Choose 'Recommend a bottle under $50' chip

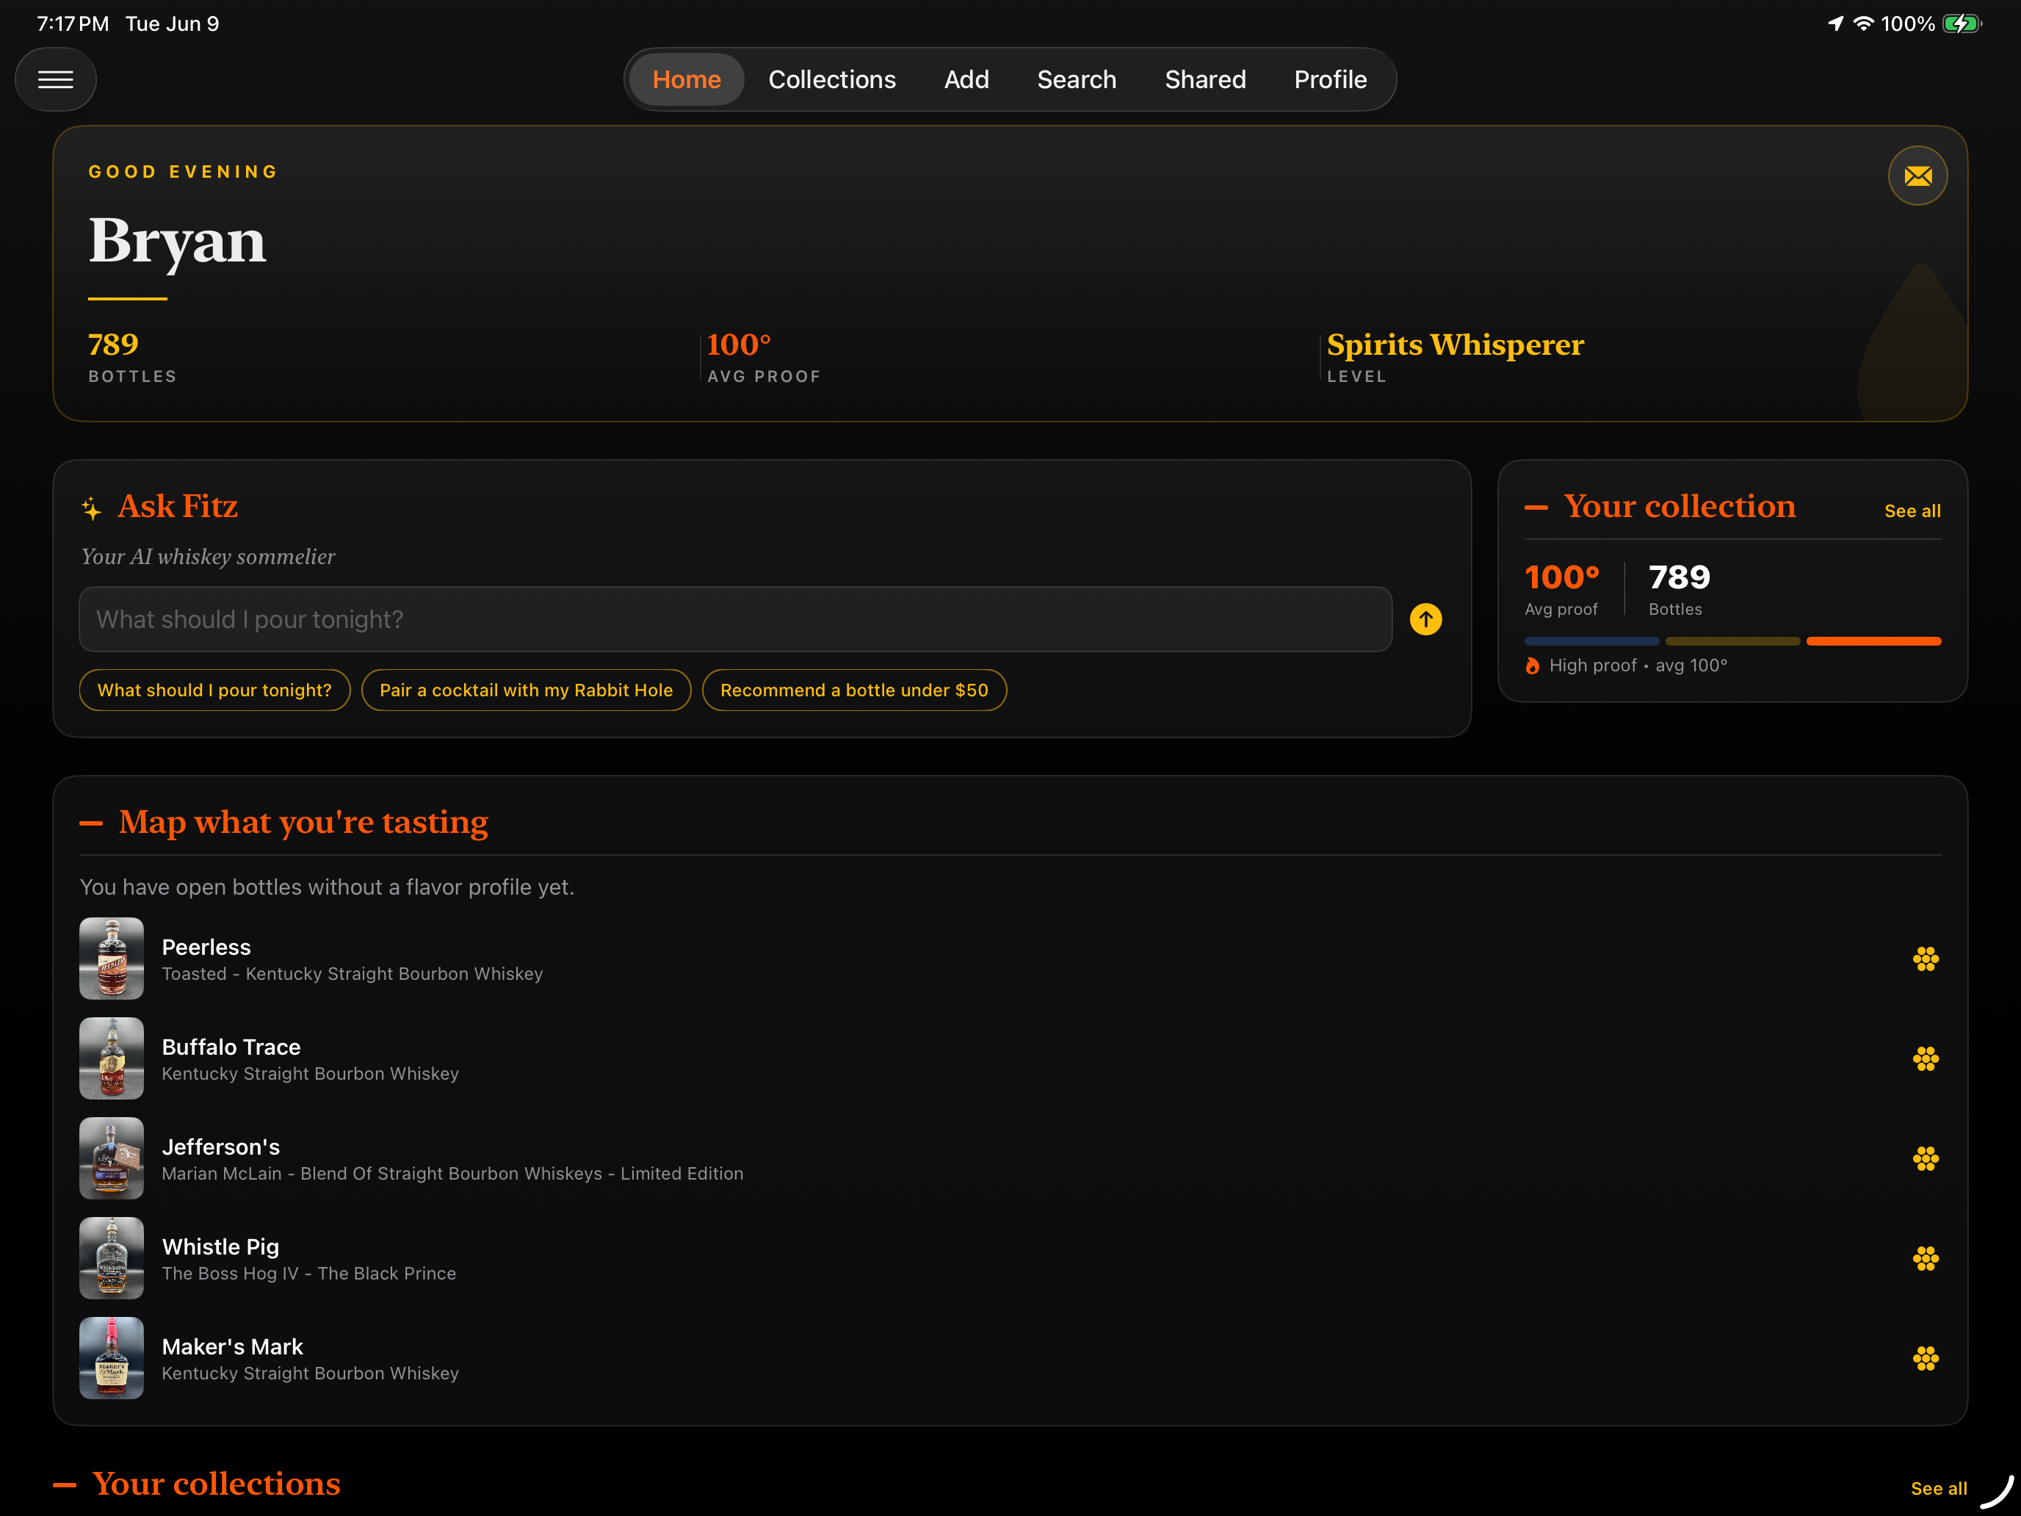click(854, 690)
